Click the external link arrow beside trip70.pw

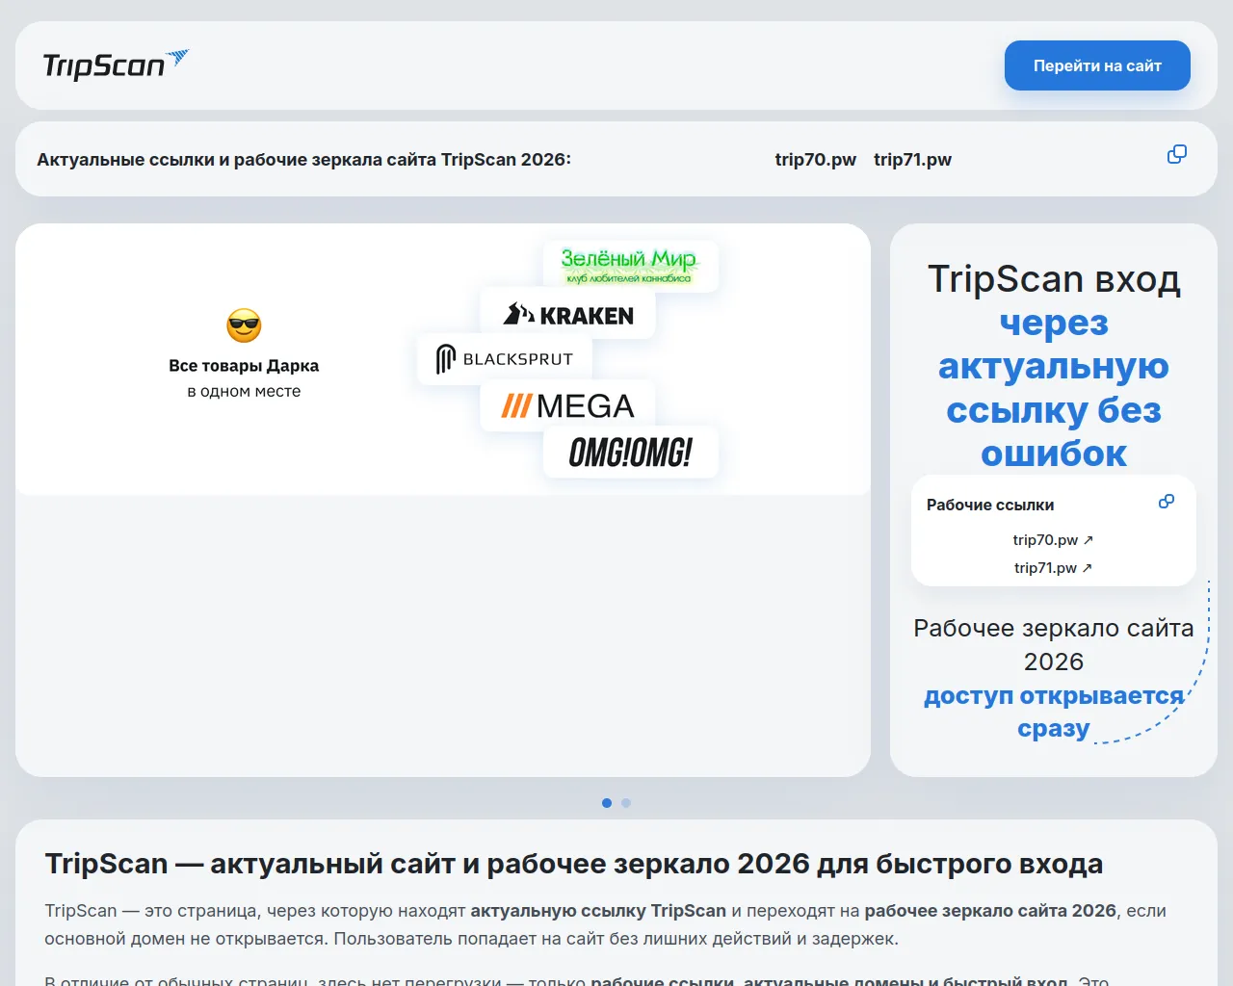[1089, 539]
